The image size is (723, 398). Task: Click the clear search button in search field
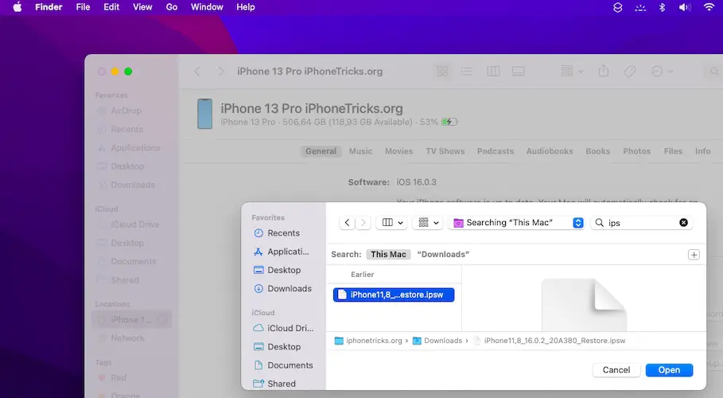[683, 223]
